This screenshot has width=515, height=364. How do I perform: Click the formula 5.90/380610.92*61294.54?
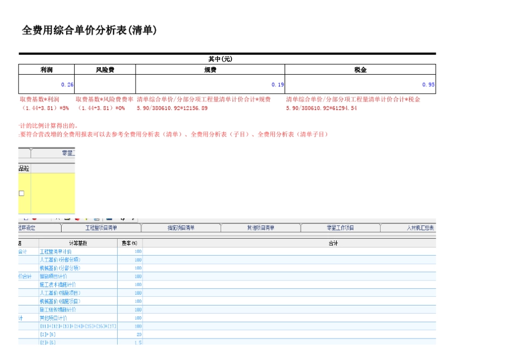click(x=321, y=108)
